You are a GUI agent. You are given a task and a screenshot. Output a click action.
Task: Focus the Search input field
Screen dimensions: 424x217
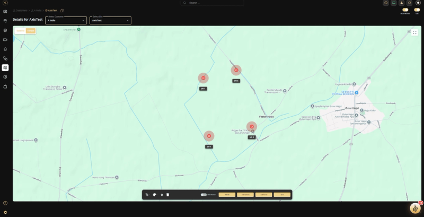pos(213,3)
